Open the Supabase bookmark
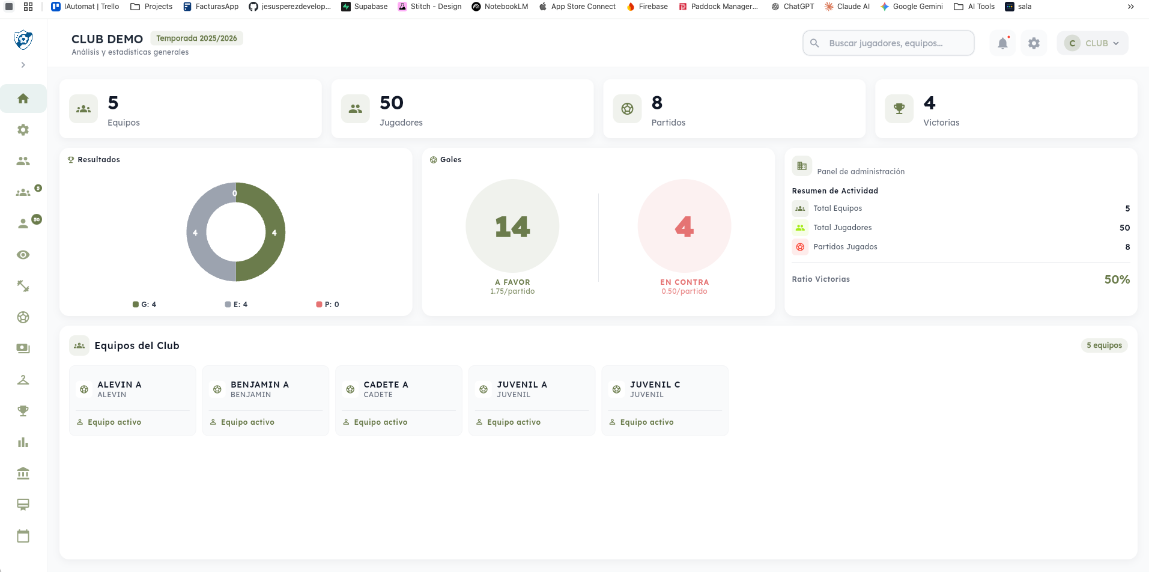 364,7
